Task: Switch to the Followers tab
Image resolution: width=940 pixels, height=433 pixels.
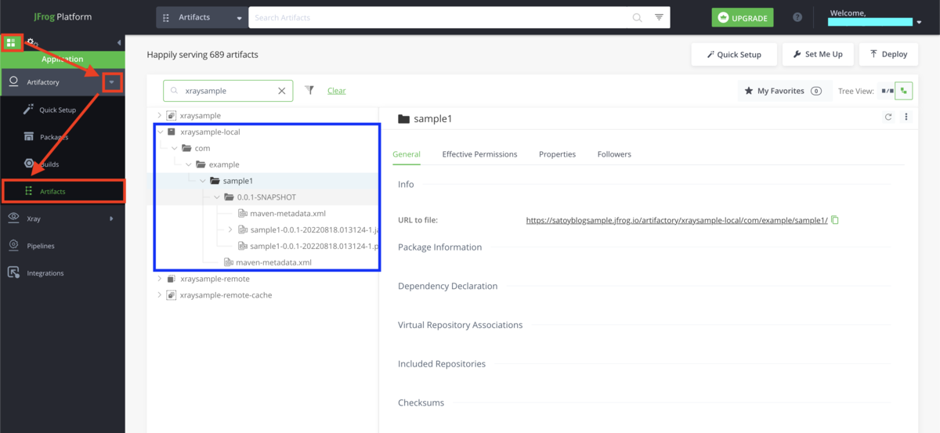Action: tap(614, 154)
